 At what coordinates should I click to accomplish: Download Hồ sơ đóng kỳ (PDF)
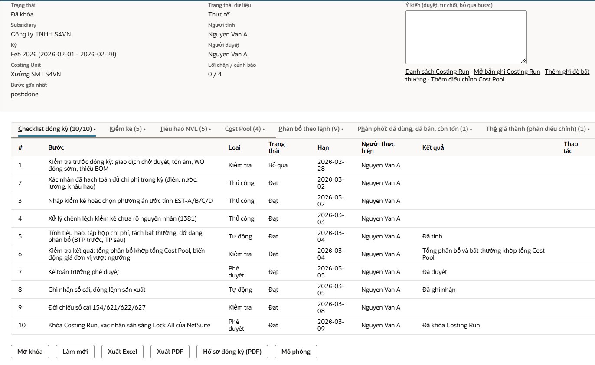pyautogui.click(x=232, y=352)
